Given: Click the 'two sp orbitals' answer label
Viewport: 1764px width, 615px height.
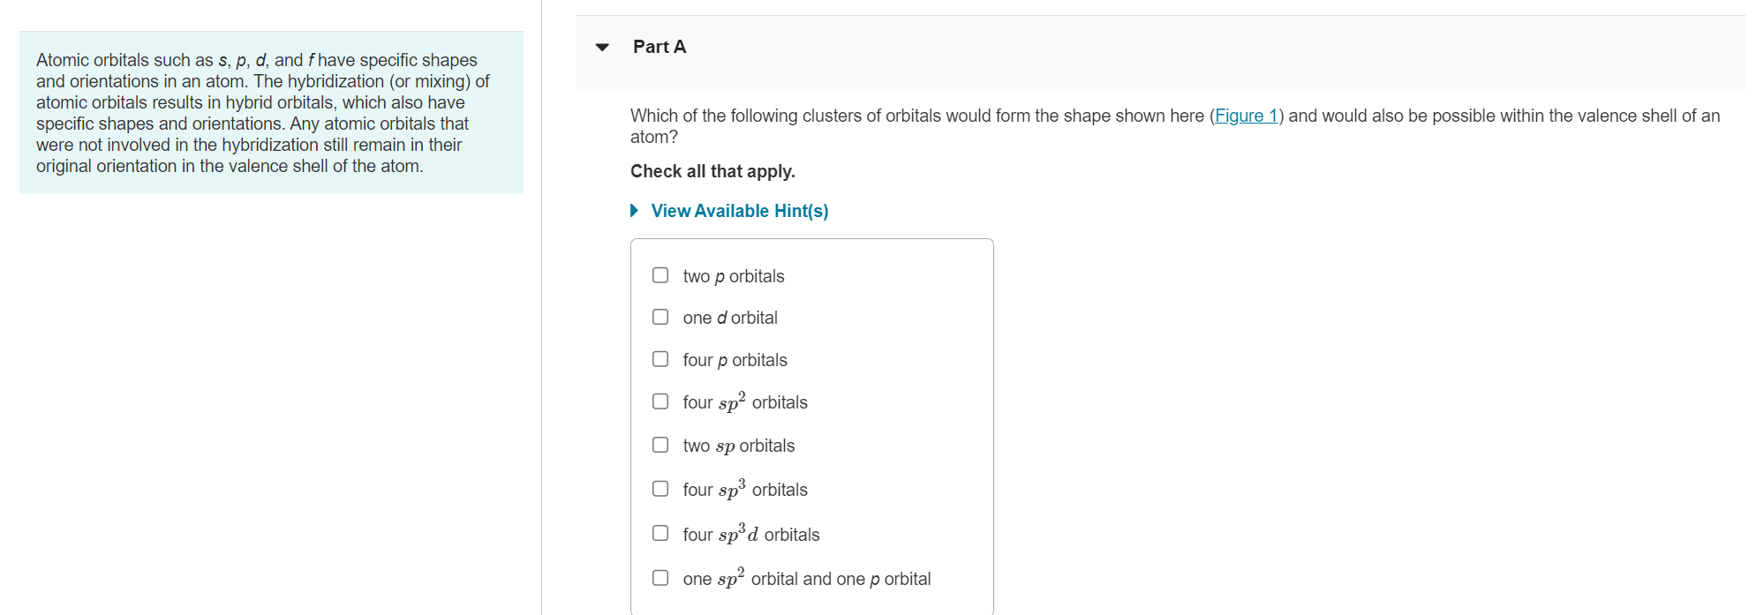Looking at the screenshot, I should tap(738, 446).
